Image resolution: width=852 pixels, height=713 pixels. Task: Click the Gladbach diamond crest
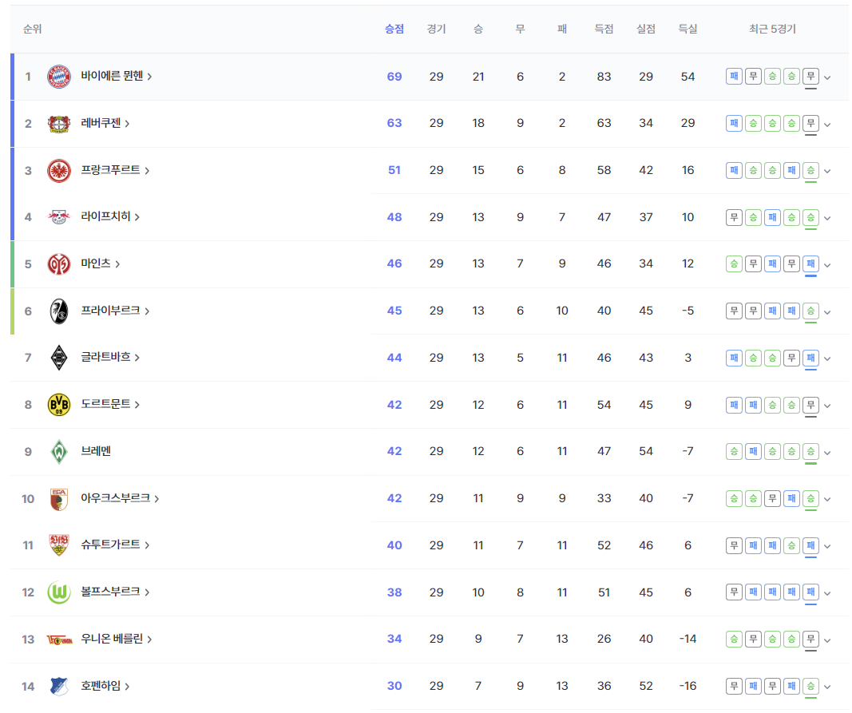58,358
